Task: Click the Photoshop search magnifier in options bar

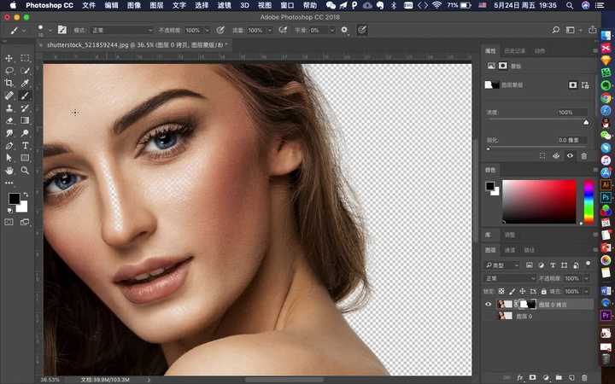Action: pos(556,30)
